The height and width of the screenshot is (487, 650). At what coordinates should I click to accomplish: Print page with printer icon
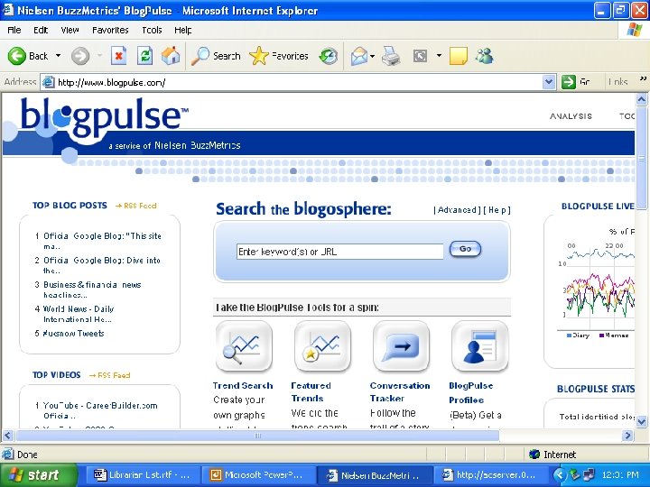coord(391,56)
